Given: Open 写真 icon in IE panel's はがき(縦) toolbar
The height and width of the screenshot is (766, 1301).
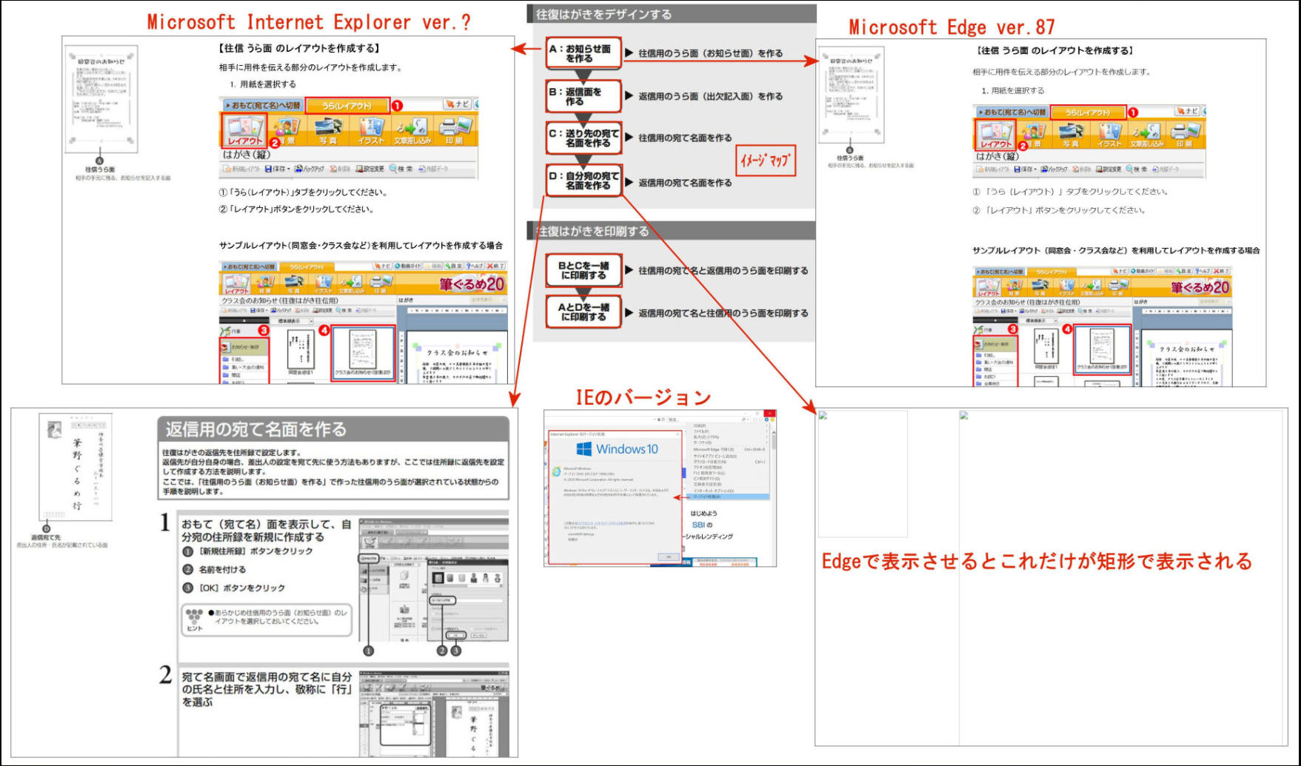Looking at the screenshot, I should (x=327, y=130).
